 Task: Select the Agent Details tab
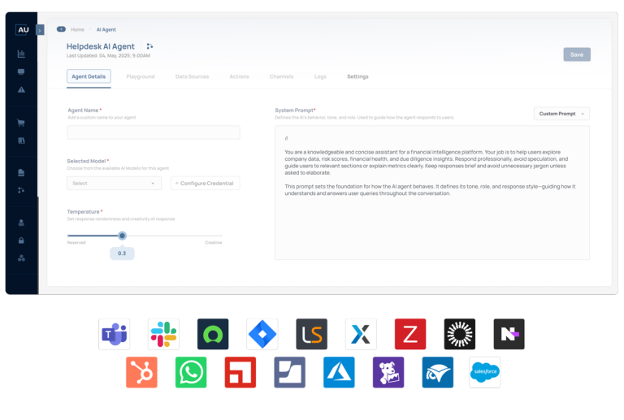89,76
